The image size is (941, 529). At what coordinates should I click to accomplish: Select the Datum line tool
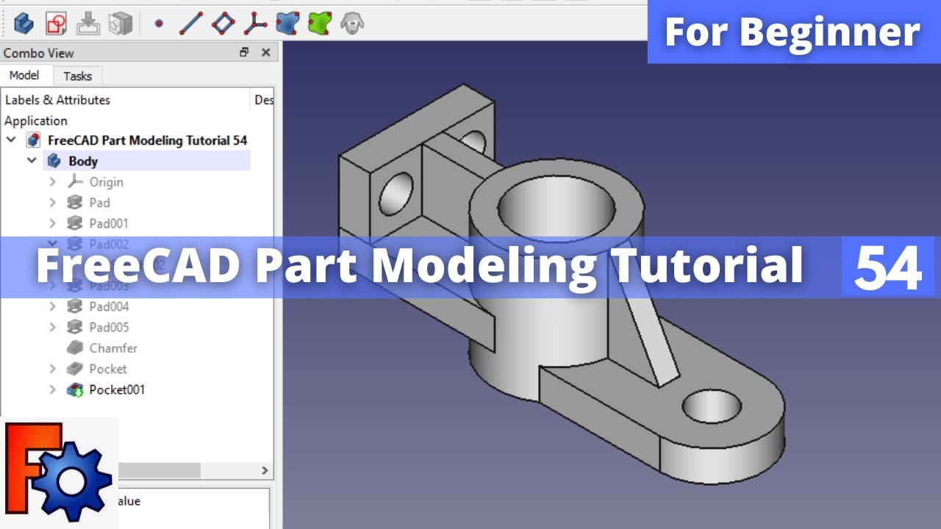(x=190, y=24)
